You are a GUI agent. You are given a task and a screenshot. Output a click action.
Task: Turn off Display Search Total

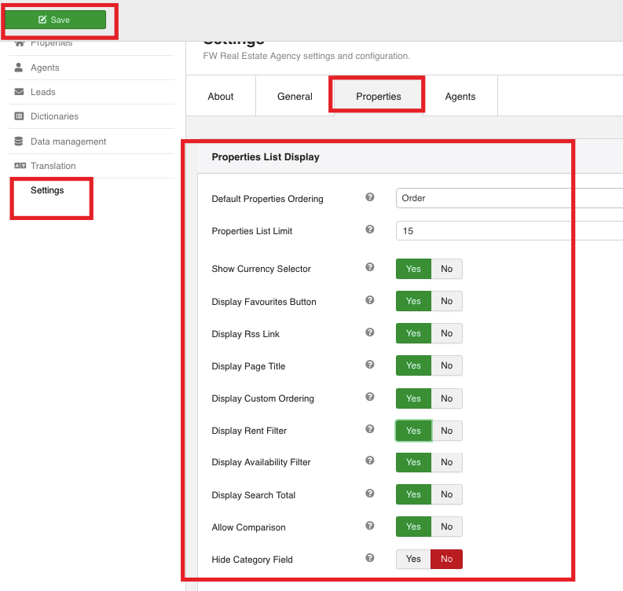(x=446, y=494)
